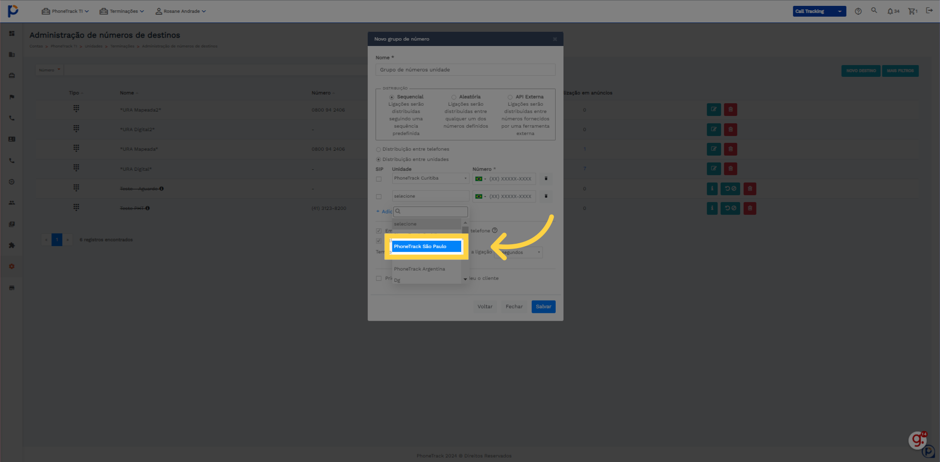
Task: Select API Externa distribution option
Action: [x=510, y=97]
